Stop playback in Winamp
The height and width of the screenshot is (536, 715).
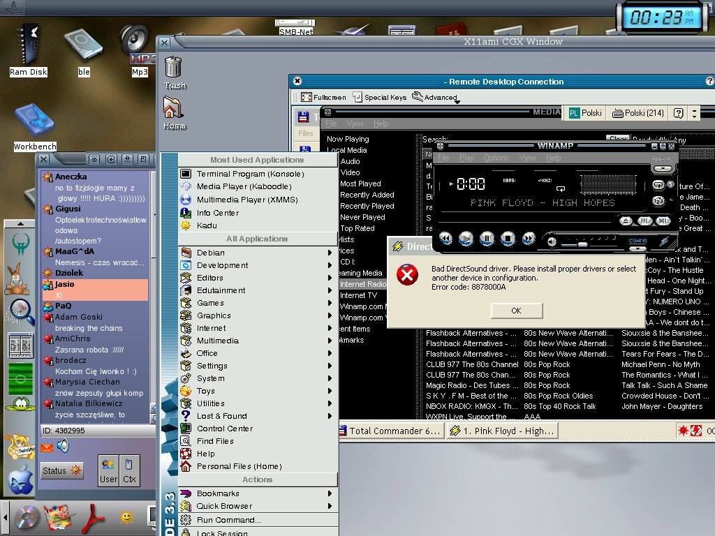508,239
